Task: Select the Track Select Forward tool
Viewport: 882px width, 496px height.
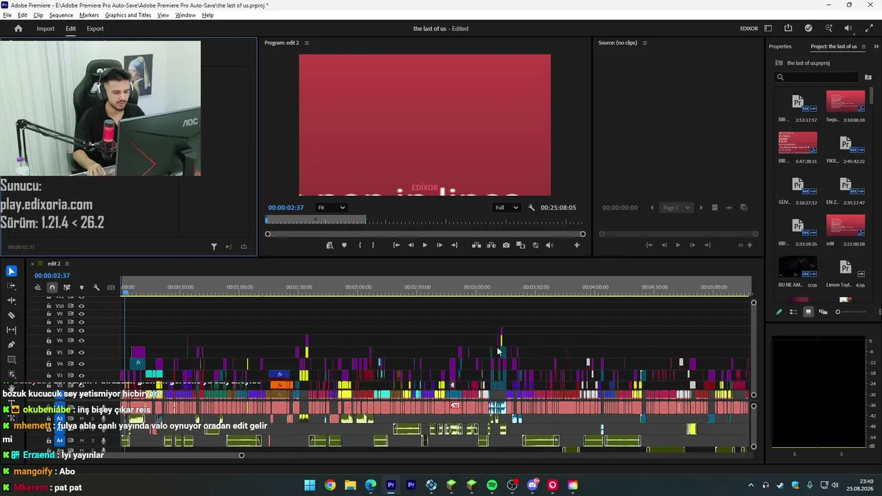Action: 11,286
